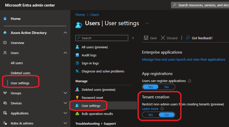Viewport: 229px width, 127px height.
Task: Click Manage how end users launch applications link
Action: click(x=184, y=60)
